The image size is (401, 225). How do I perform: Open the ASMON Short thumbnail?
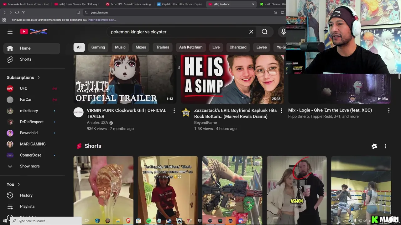tap(297, 190)
